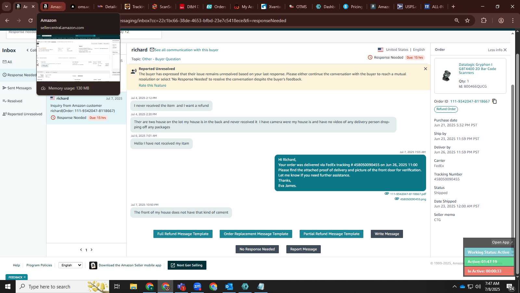Viewport: 520px width, 293px height.
Task: Click the Rate this feature link
Action: click(152, 85)
